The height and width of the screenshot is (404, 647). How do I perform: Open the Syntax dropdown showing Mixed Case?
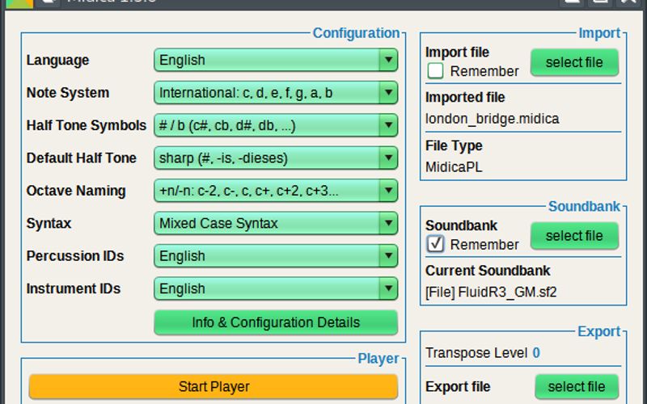275,224
